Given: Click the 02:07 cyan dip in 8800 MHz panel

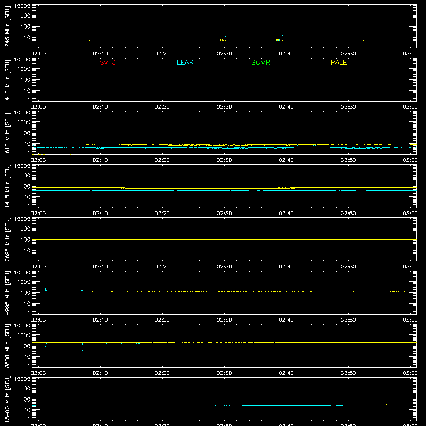Looking at the screenshot, I should pyautogui.click(x=83, y=347).
